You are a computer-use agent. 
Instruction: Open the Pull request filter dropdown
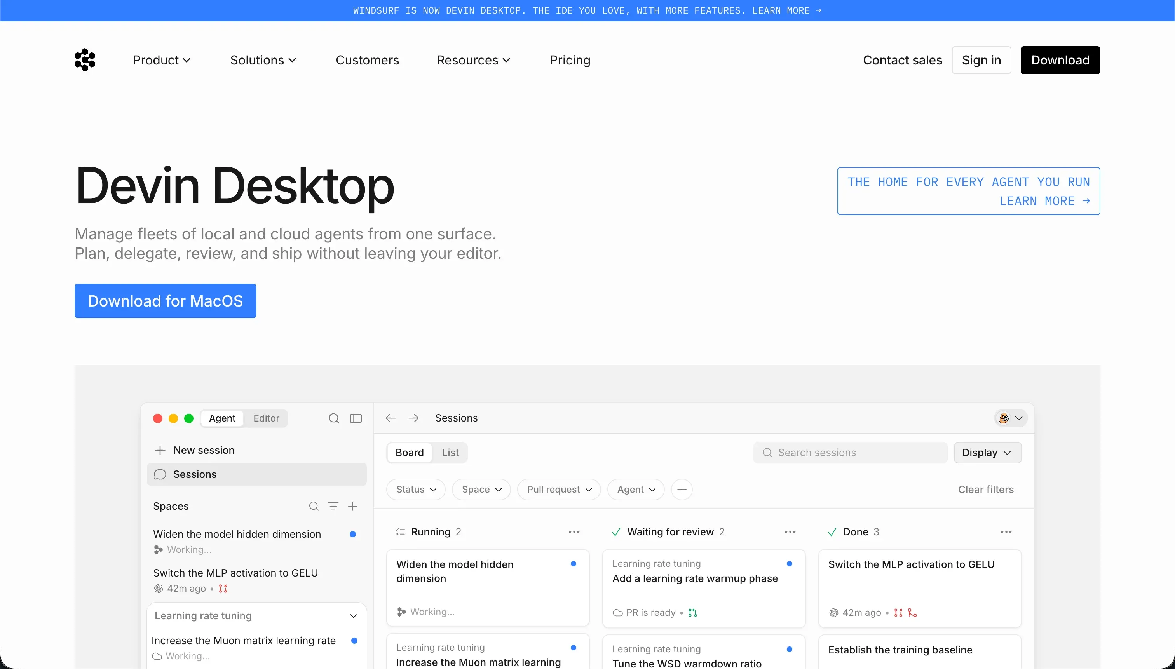point(559,490)
